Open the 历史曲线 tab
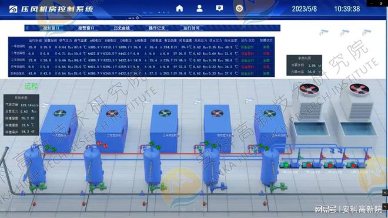 [x=122, y=28]
